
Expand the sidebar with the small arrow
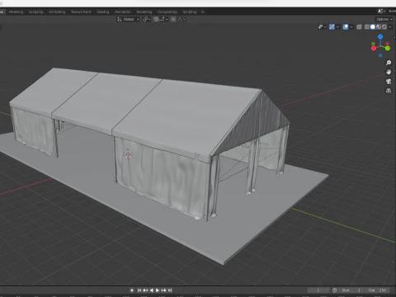(394, 38)
